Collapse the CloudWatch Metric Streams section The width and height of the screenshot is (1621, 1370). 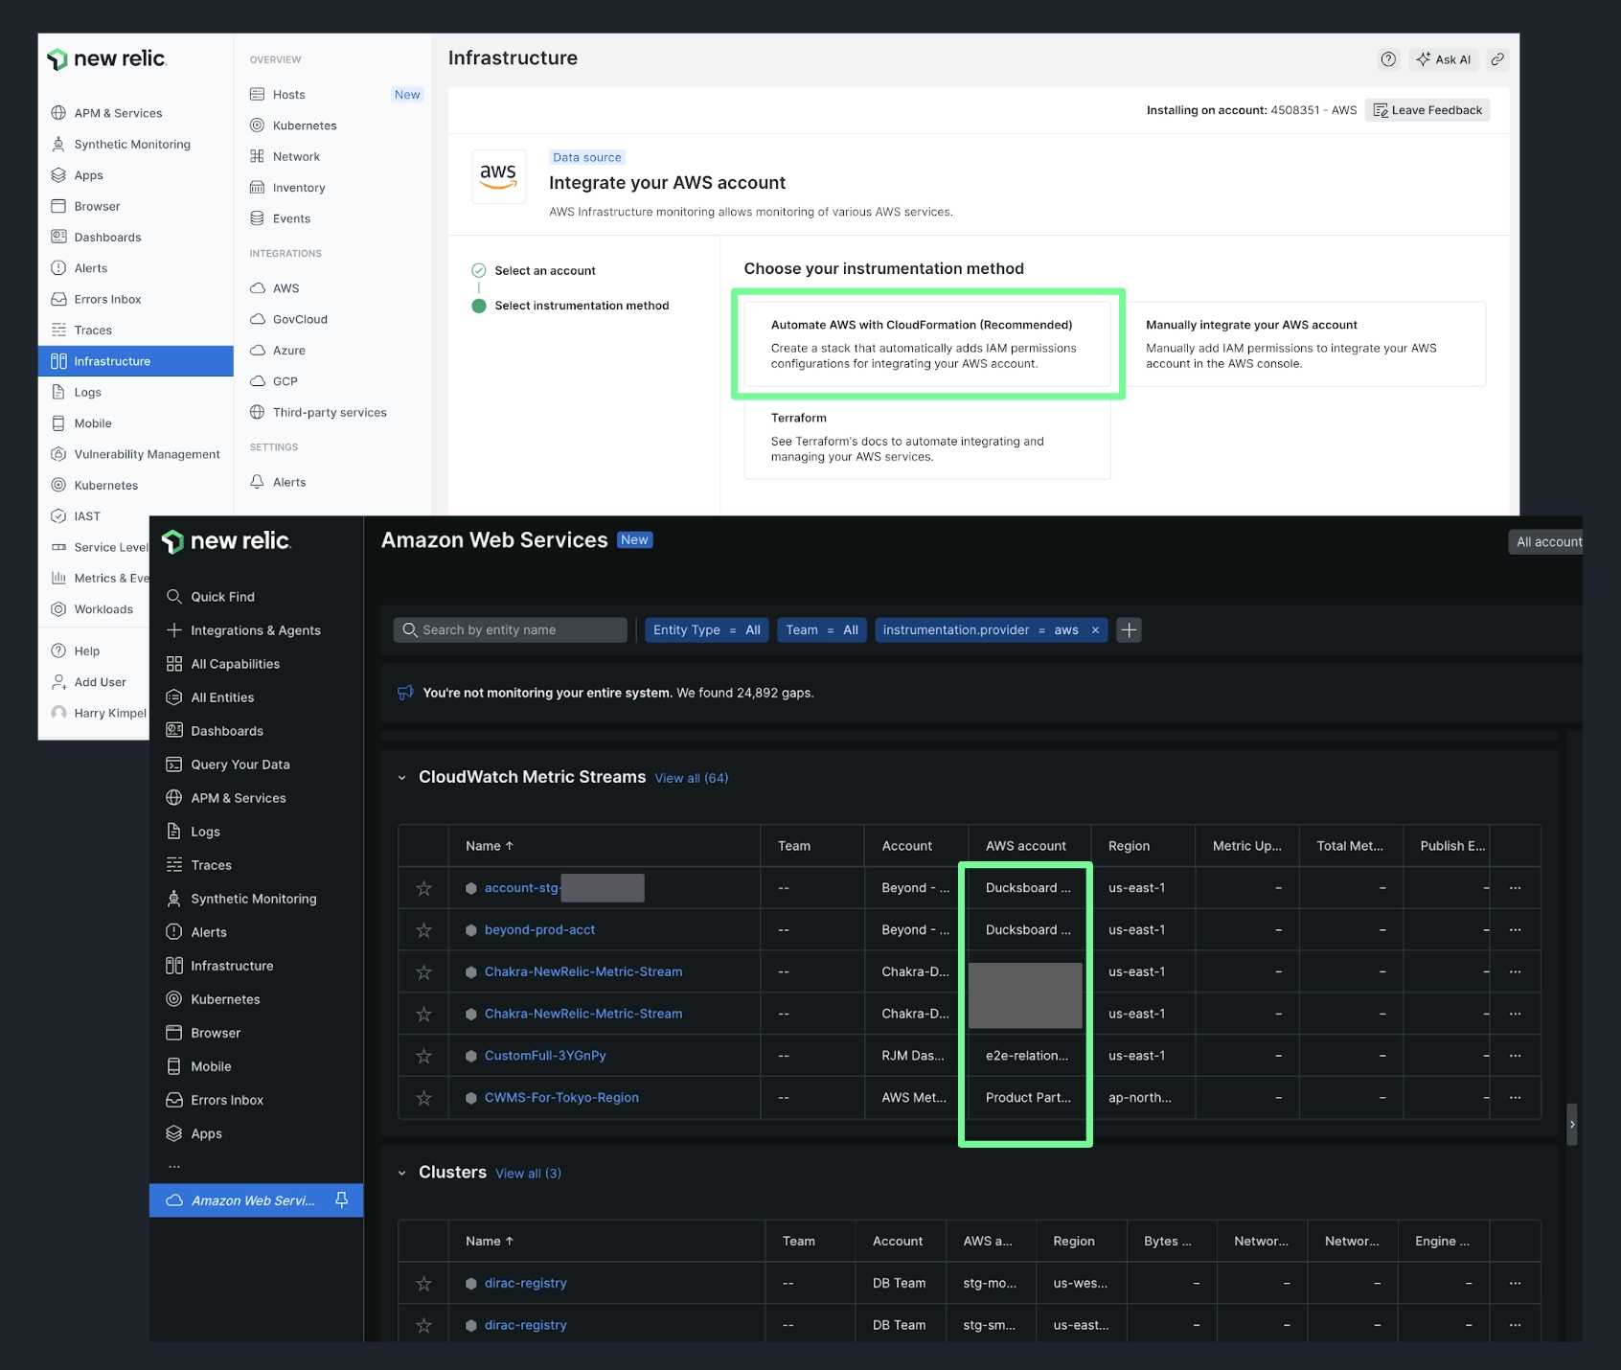pyautogui.click(x=402, y=777)
